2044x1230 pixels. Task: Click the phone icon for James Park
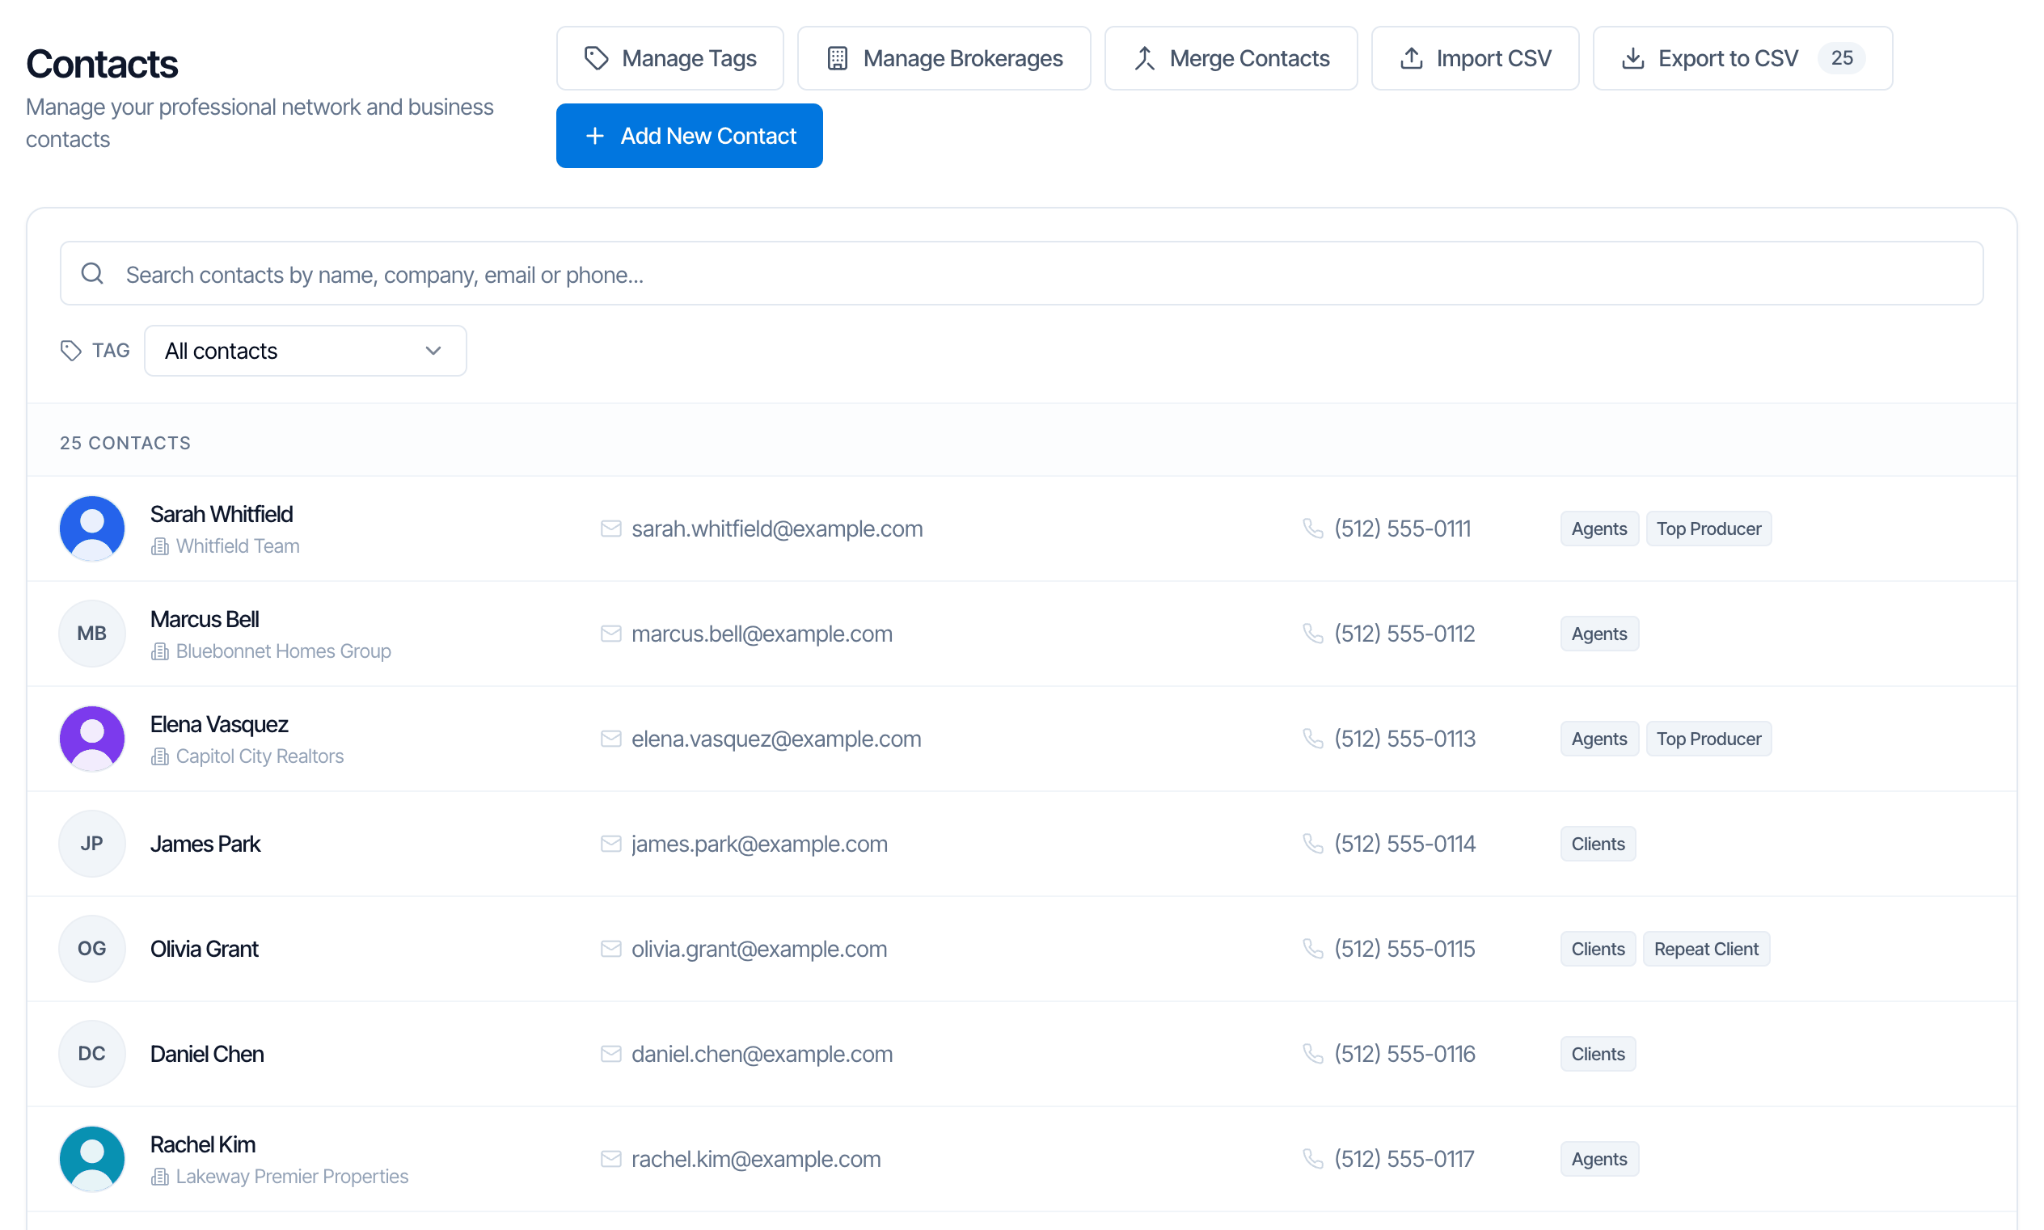click(1312, 844)
